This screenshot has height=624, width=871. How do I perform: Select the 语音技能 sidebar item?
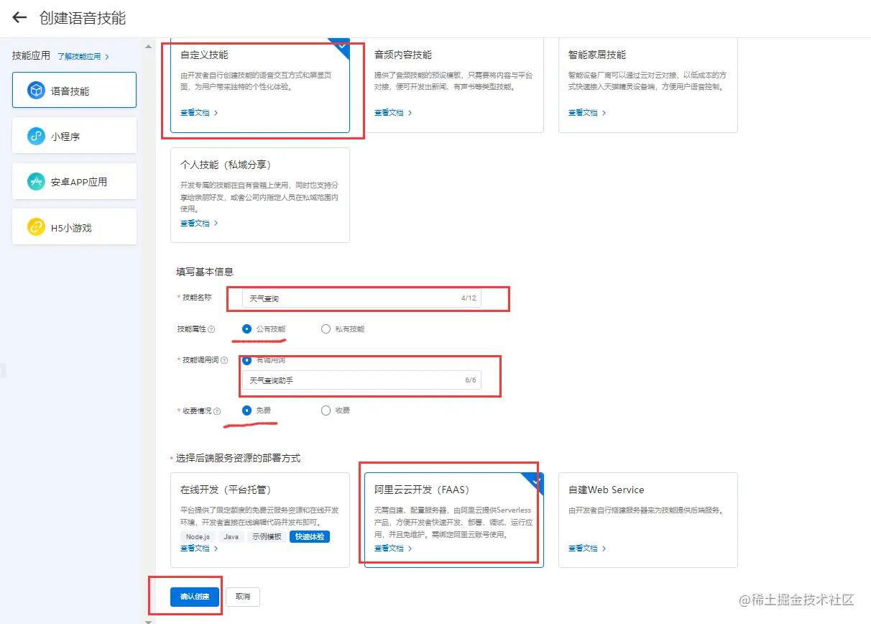tap(74, 91)
